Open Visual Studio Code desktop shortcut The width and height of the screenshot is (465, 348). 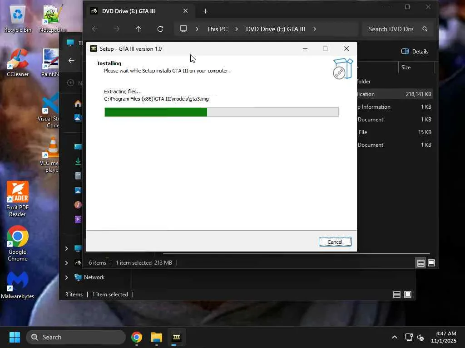point(48,111)
